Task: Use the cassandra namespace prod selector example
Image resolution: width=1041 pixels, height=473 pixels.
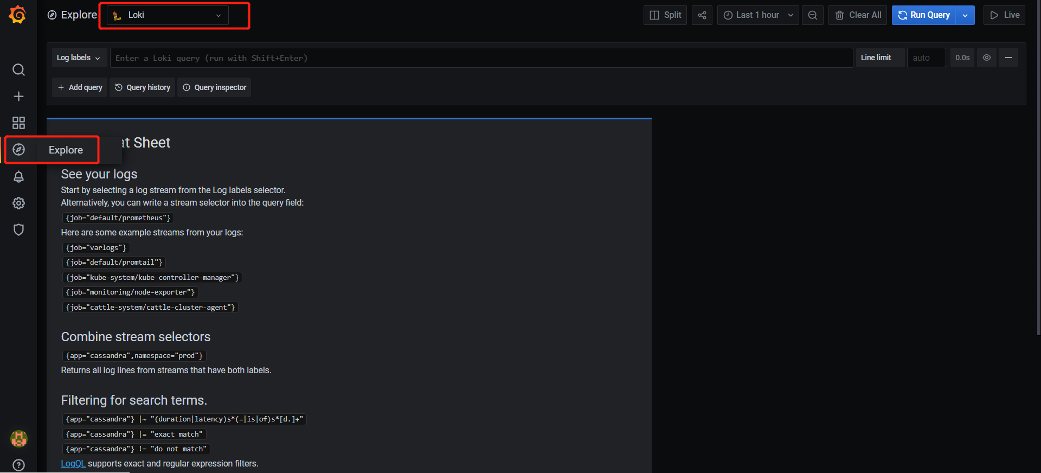Action: coord(134,356)
